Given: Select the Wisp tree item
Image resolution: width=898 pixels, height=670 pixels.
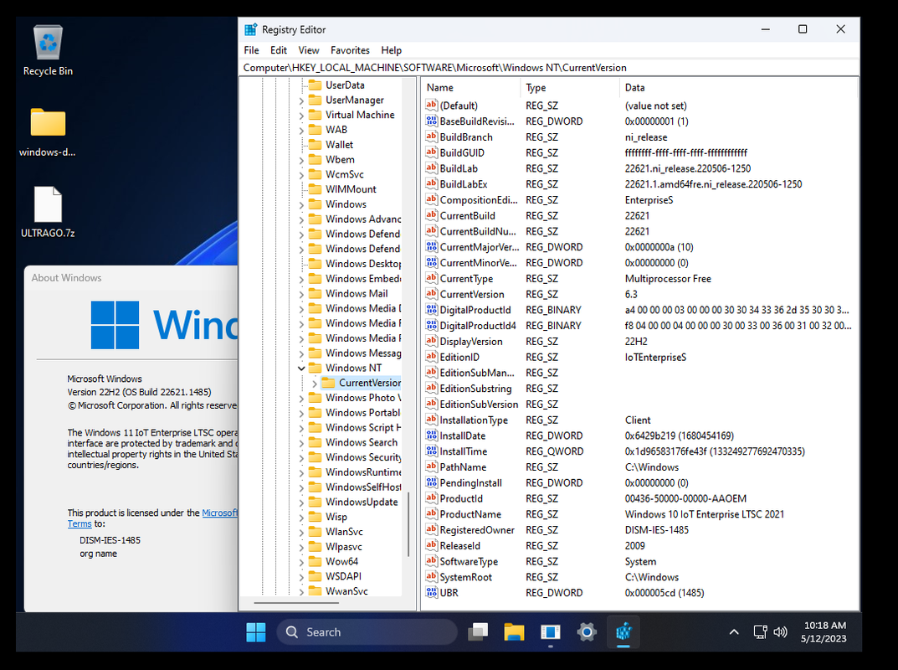Looking at the screenshot, I should point(336,517).
